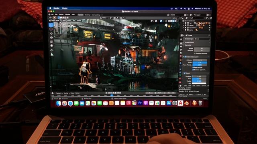The image size is (257, 144).
Task: Adjust the Ambient Occlusion Factor slider
Action: point(200,62)
